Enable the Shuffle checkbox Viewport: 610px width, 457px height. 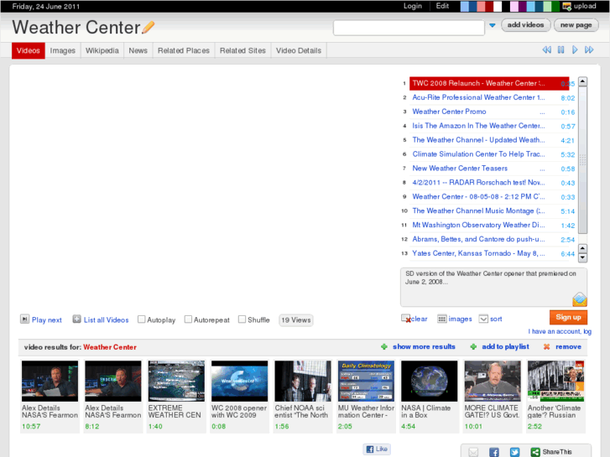[242, 319]
